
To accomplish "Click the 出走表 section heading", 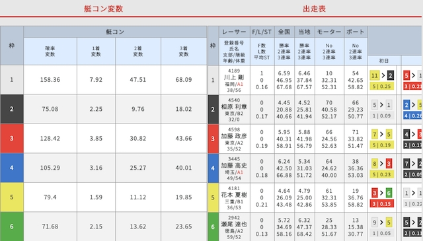I will coord(314,9).
